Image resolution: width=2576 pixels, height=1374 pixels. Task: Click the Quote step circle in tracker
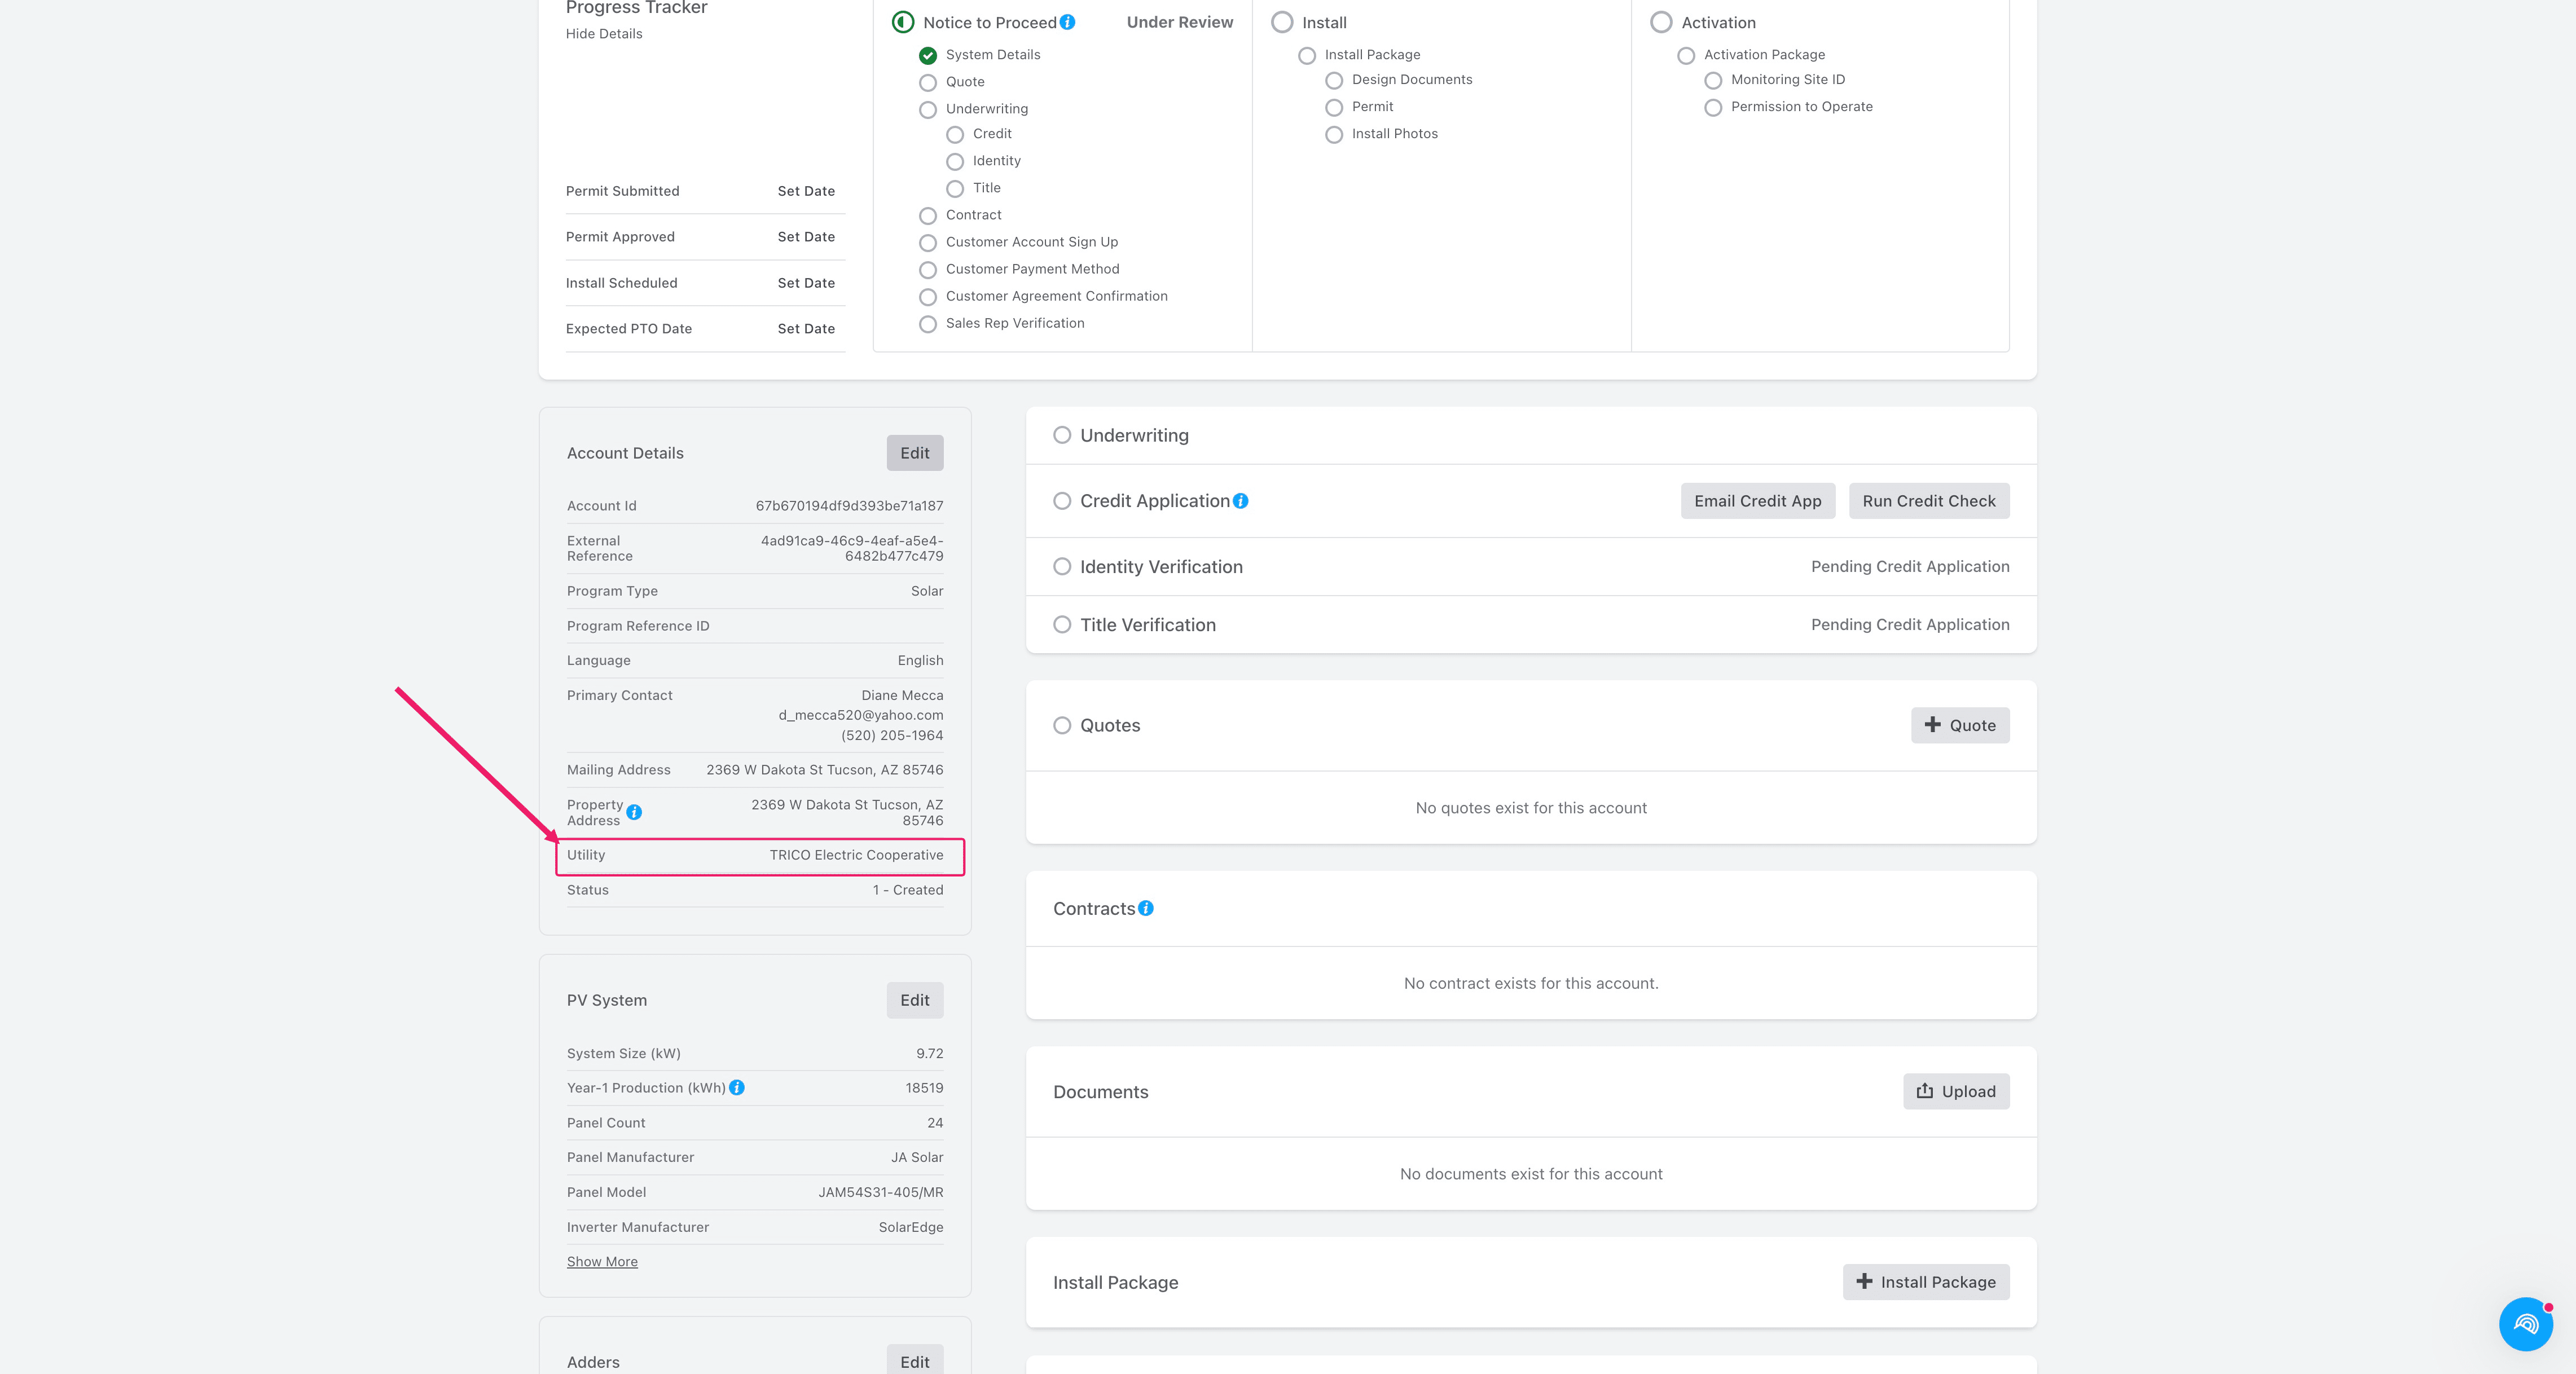[928, 82]
